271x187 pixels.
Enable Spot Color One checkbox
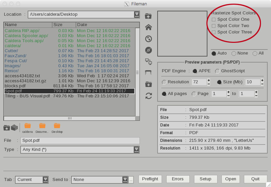pyautogui.click(x=213, y=19)
